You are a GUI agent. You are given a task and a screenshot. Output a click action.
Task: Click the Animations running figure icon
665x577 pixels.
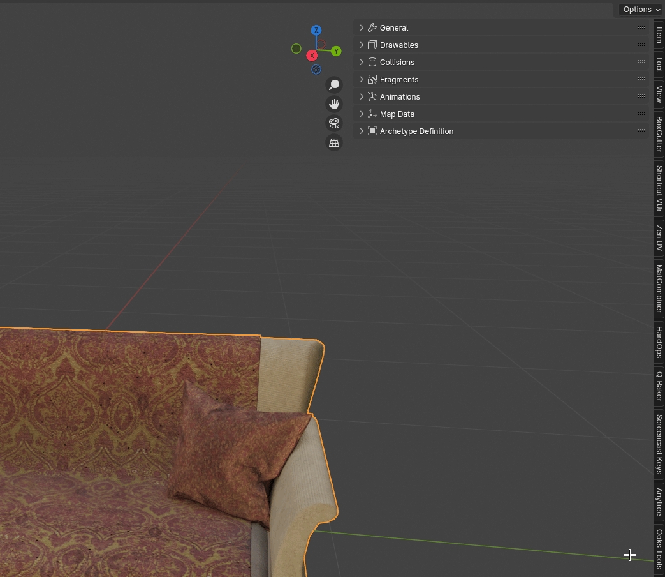pos(372,96)
